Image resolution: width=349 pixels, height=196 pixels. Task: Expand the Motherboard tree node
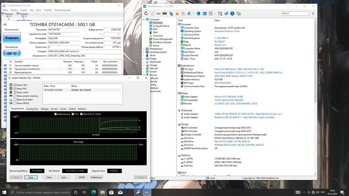click(x=144, y=49)
